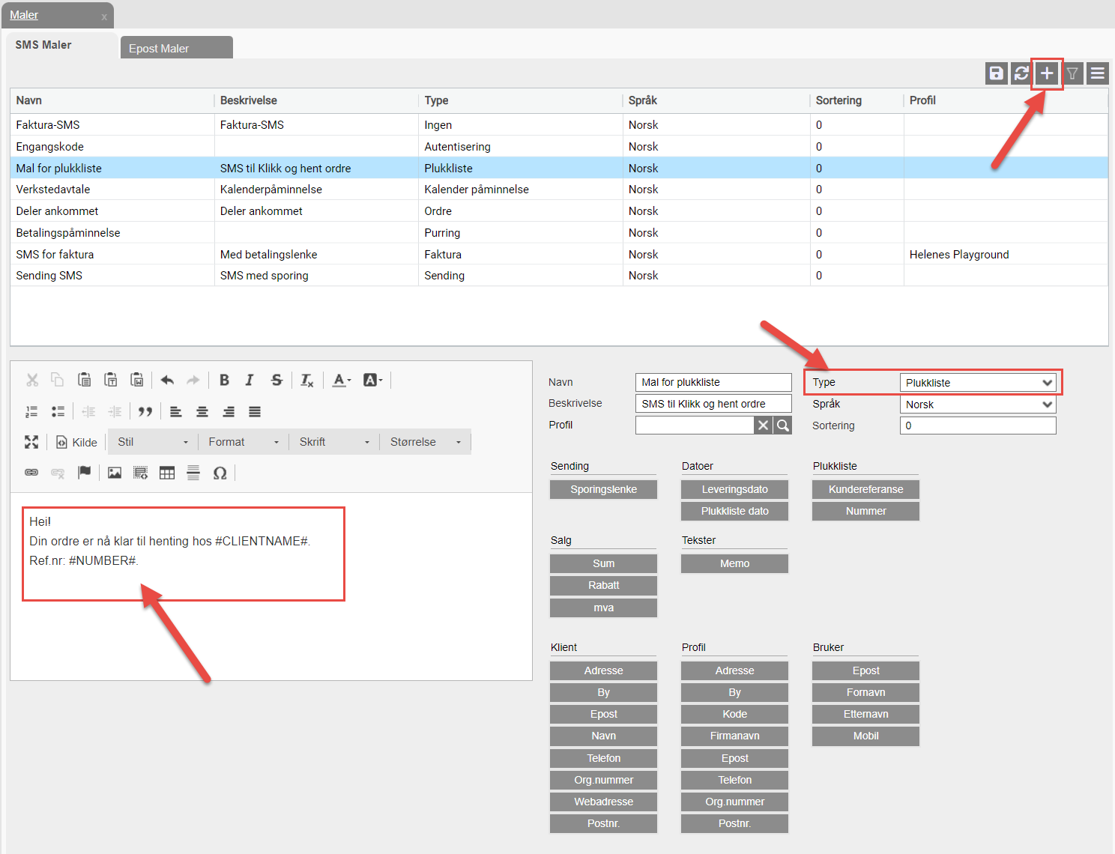This screenshot has width=1115, height=854.
Task: Open the Stil dropdown
Action: tap(153, 442)
